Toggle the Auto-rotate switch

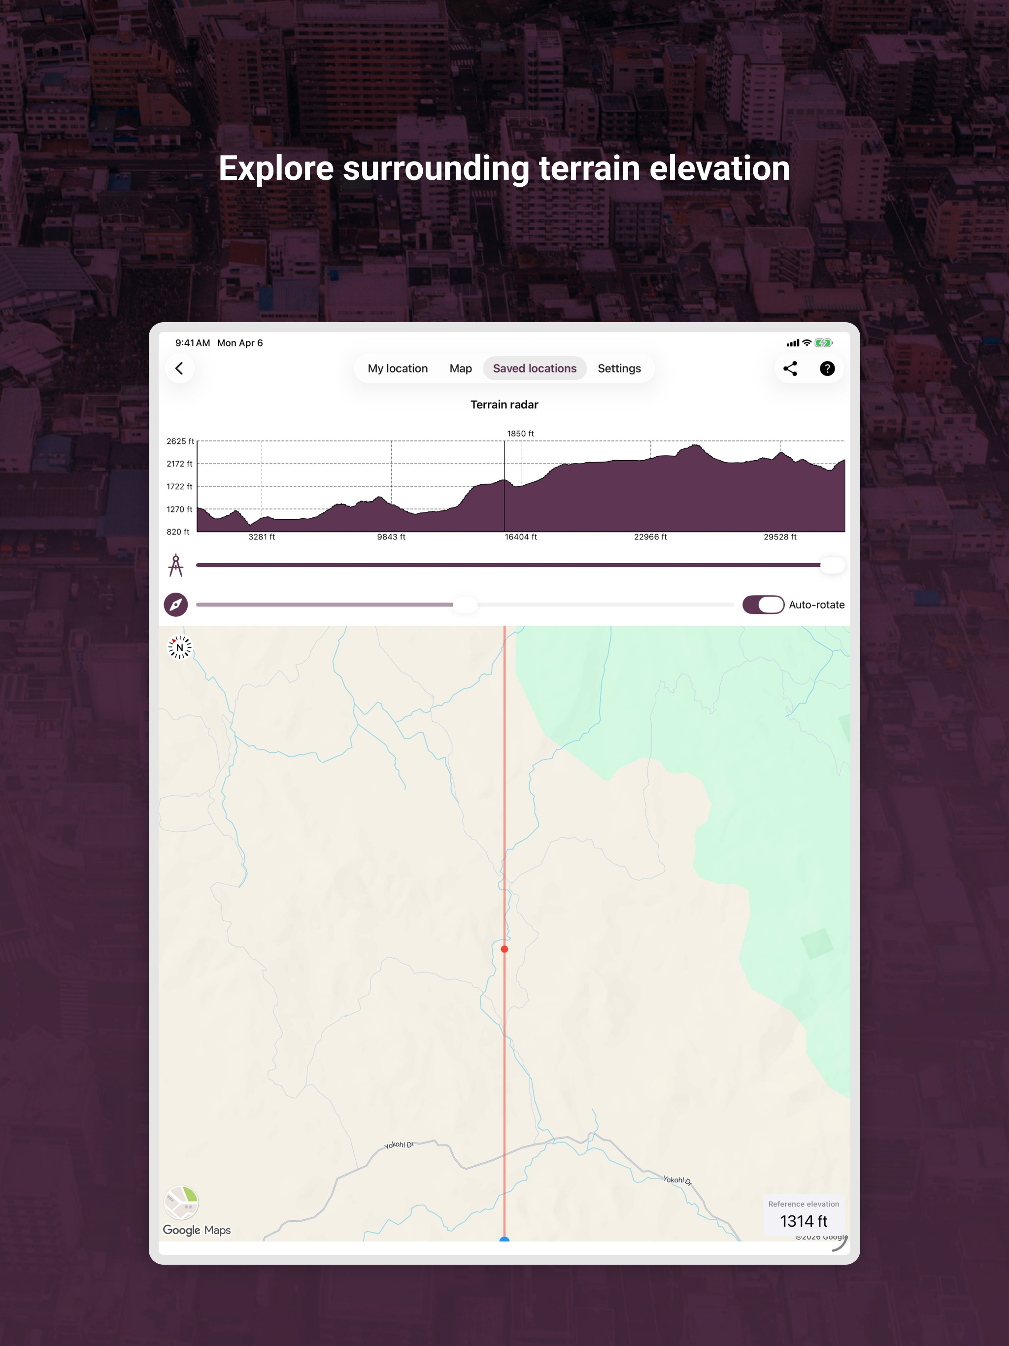(763, 605)
